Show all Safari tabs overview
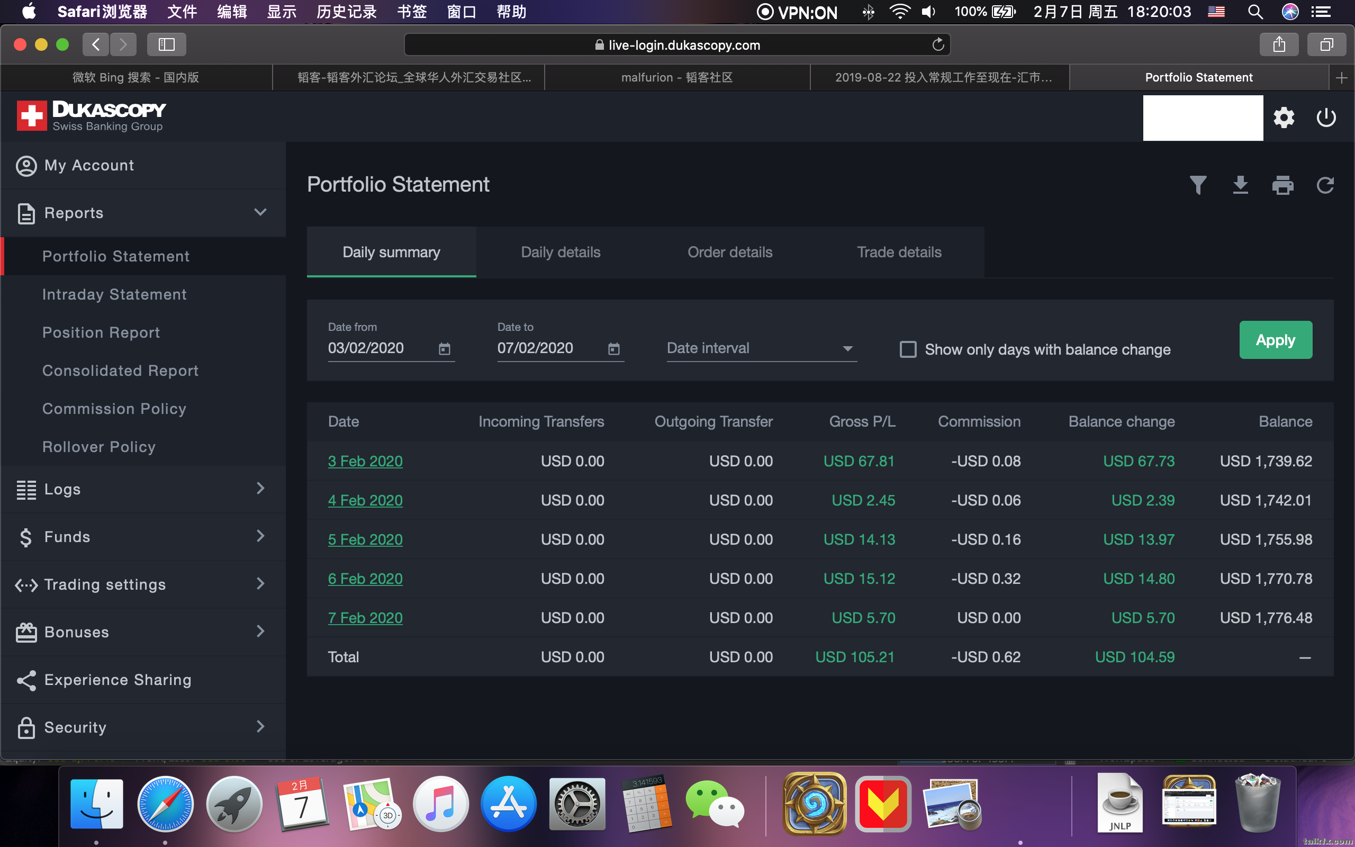The image size is (1355, 847). tap(1326, 44)
